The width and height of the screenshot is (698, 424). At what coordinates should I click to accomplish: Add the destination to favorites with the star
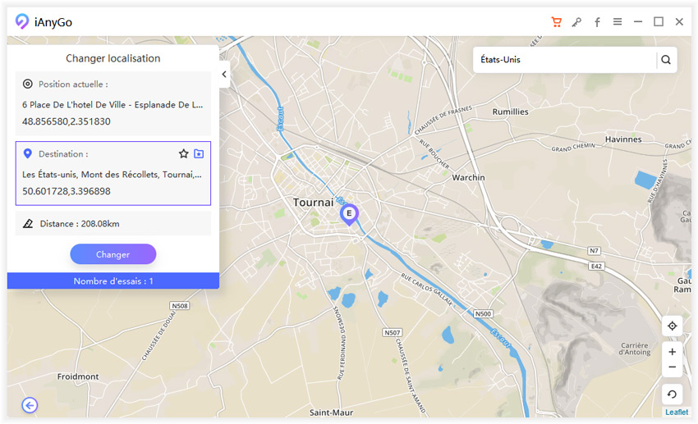tap(183, 154)
